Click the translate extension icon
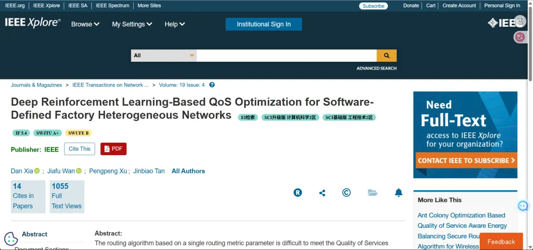The width and height of the screenshot is (533, 250). click(520, 37)
